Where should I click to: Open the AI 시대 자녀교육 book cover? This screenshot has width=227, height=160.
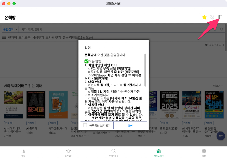point(14,105)
